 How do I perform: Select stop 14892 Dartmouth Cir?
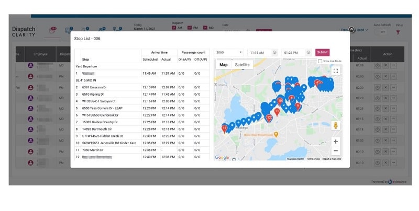click(97, 129)
